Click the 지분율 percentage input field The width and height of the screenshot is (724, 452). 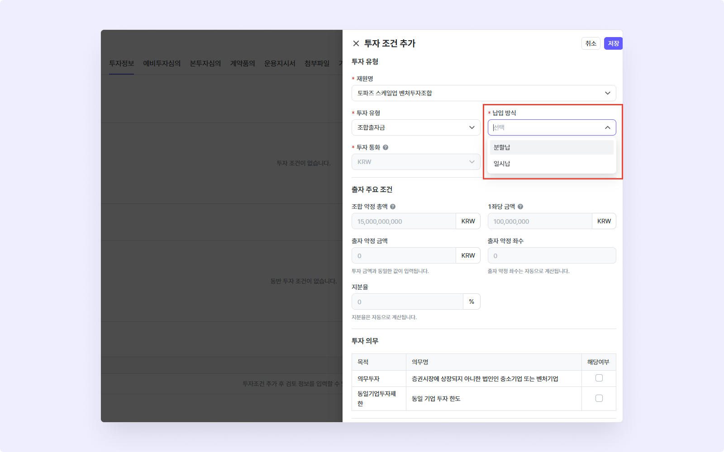pos(407,301)
